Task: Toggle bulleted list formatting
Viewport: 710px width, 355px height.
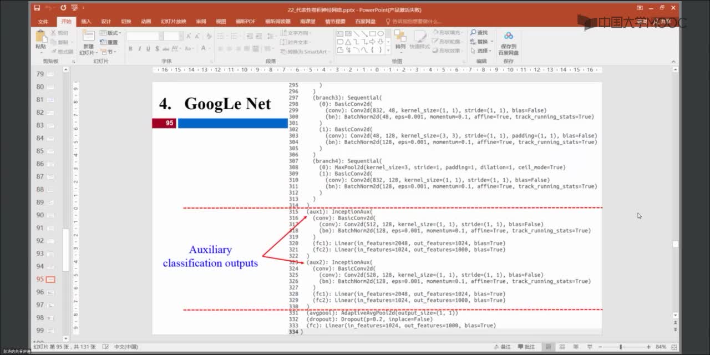Action: (220, 36)
